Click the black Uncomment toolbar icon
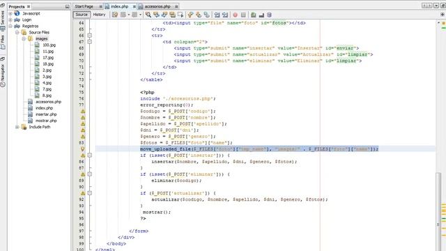 (x=261, y=15)
